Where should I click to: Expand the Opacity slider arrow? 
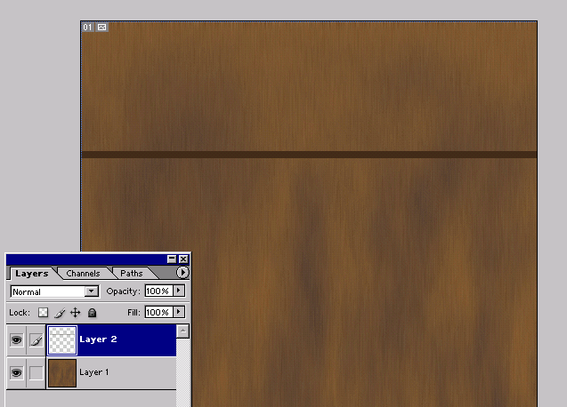179,291
